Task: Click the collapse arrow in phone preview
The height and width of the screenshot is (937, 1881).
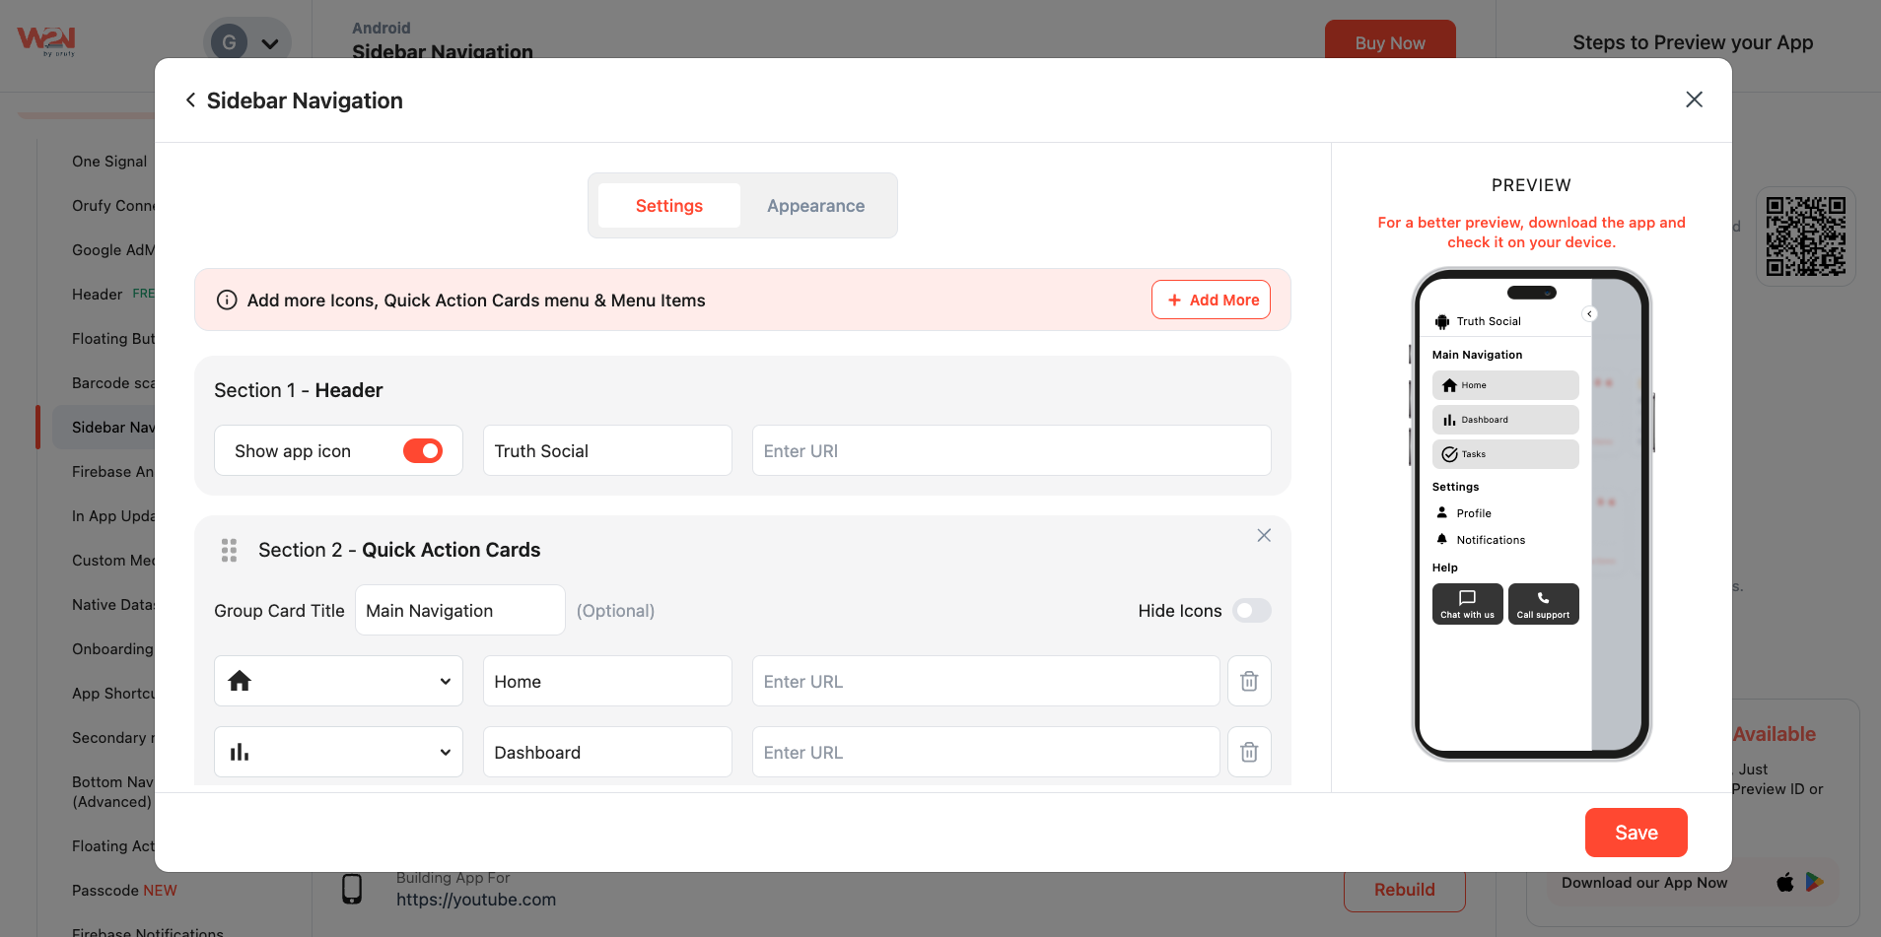Action: (1589, 314)
